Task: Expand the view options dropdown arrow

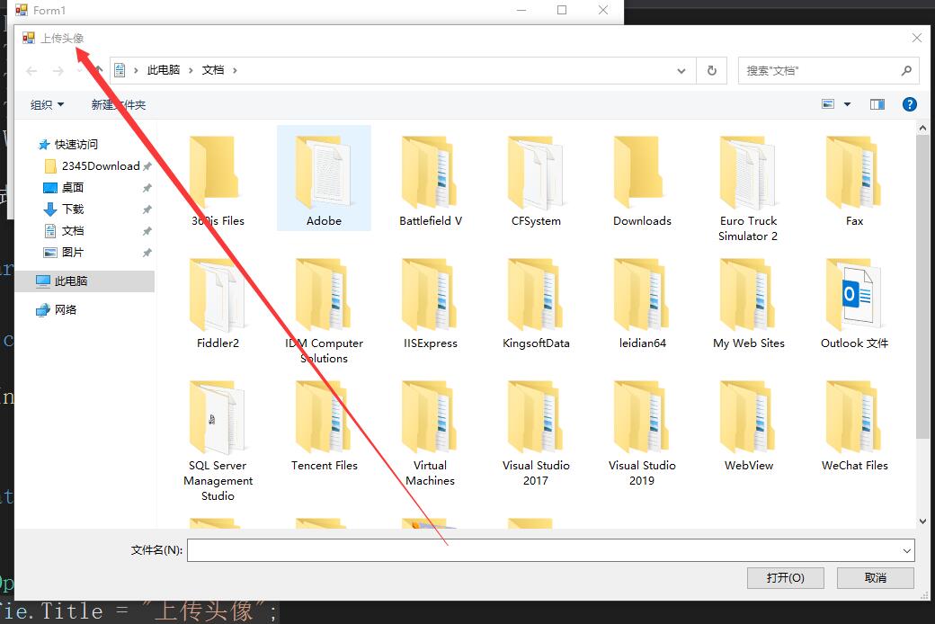Action: [x=847, y=104]
